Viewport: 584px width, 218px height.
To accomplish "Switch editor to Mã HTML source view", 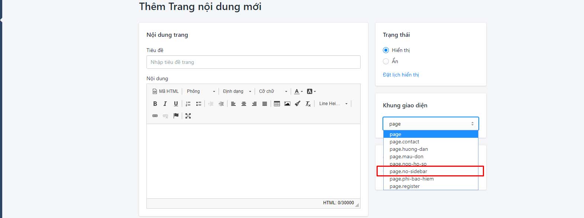I will point(165,91).
